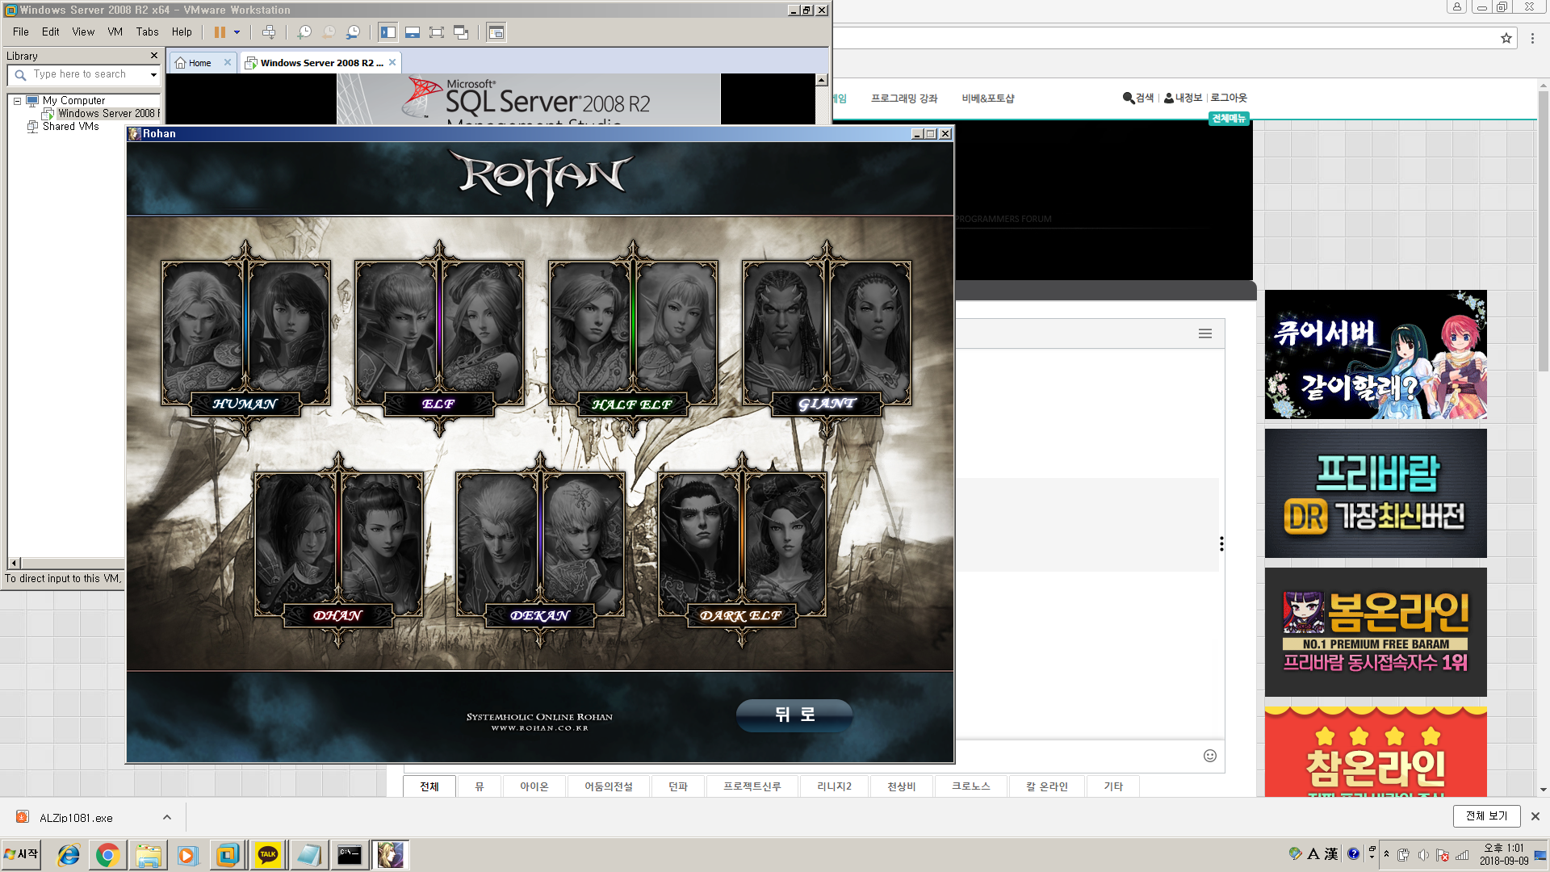Open KakaoTalk from the taskbar
This screenshot has height=872, width=1550.
pos(268,855)
